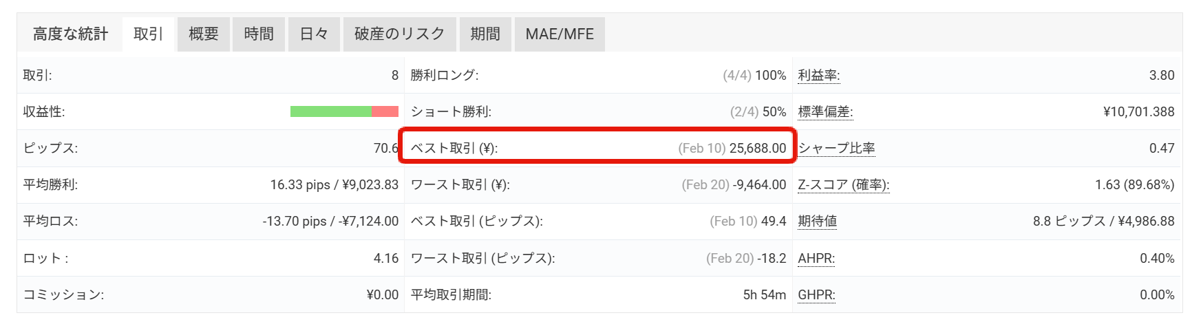The height and width of the screenshot is (333, 1201).
Task: Click the red portion of 収益性 bar
Action: 385,111
